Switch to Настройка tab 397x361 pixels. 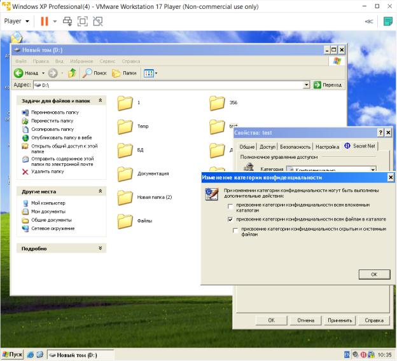(x=327, y=147)
